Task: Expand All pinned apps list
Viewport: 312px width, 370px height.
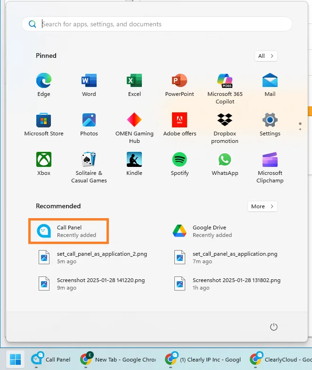Action: (266, 56)
